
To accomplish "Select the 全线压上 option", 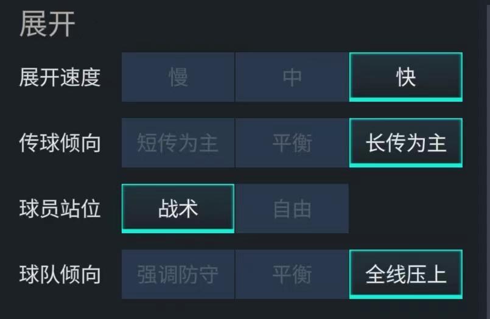I will point(405,275).
